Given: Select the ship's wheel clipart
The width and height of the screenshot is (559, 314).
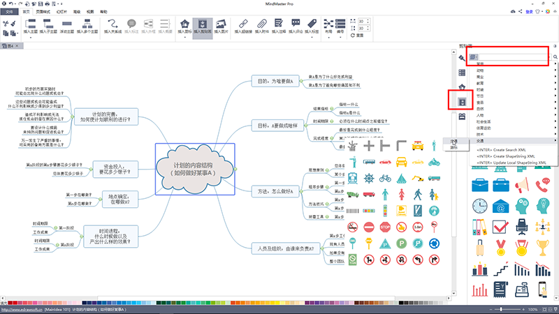Looking at the screenshot, I should click(369, 178).
